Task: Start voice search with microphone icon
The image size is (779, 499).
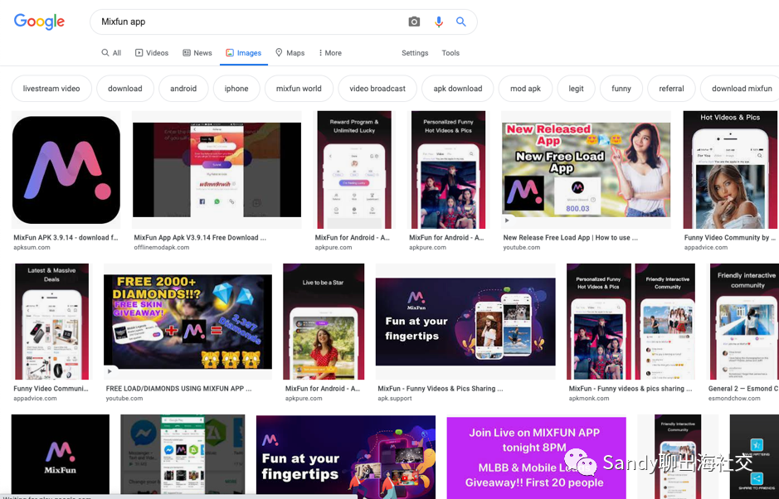Action: [x=439, y=22]
